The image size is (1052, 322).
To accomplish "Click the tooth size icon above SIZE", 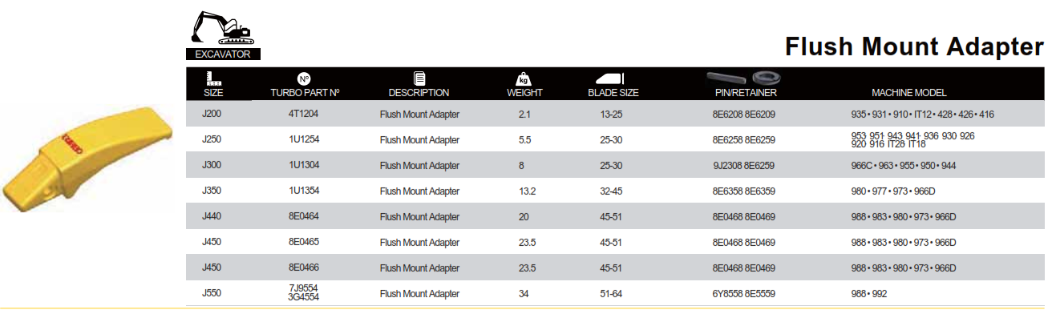I will (213, 78).
